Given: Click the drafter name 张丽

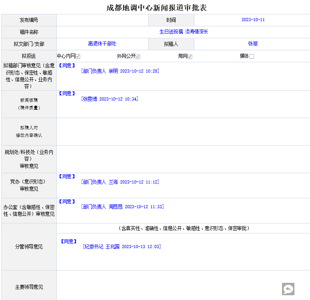Looking at the screenshot, I should (253, 44).
